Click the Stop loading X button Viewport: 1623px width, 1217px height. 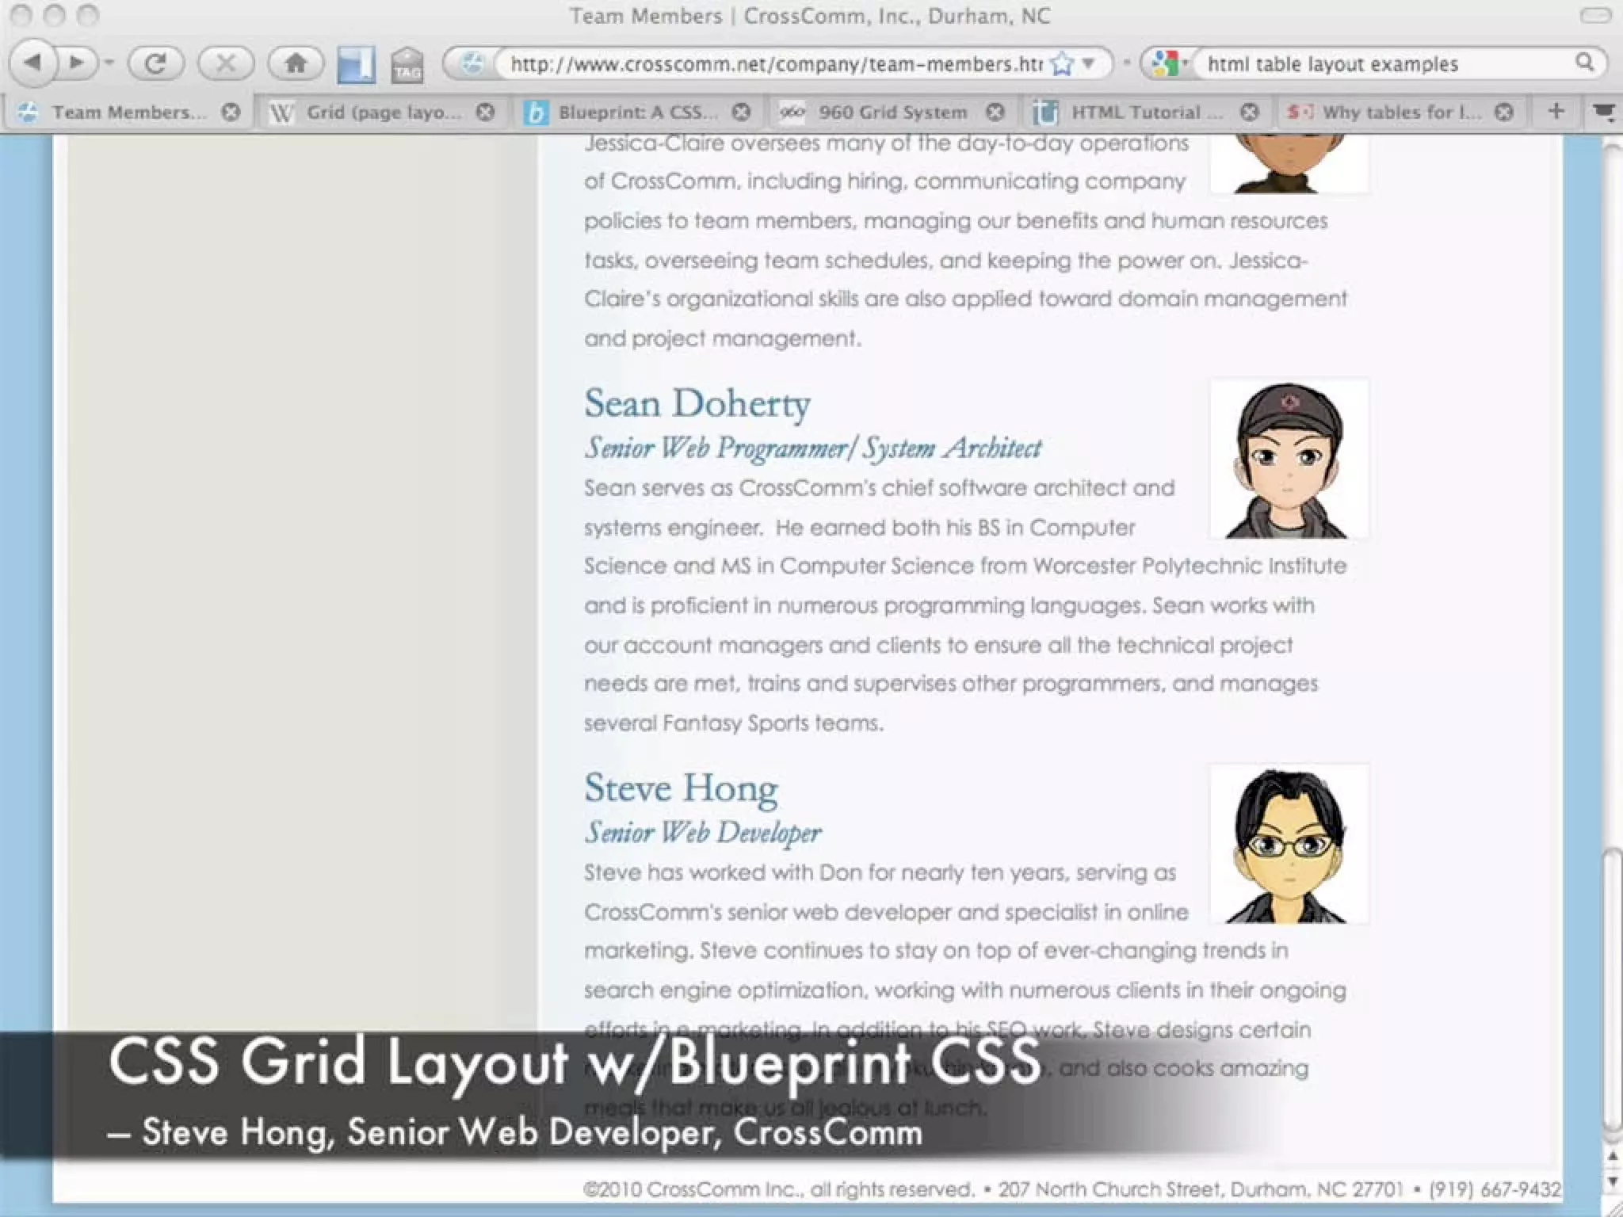click(x=226, y=63)
